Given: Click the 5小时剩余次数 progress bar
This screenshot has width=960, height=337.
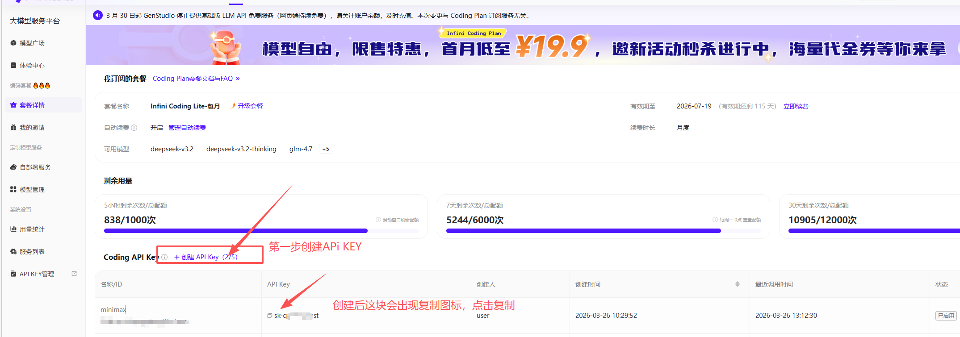Looking at the screenshot, I should 261,231.
